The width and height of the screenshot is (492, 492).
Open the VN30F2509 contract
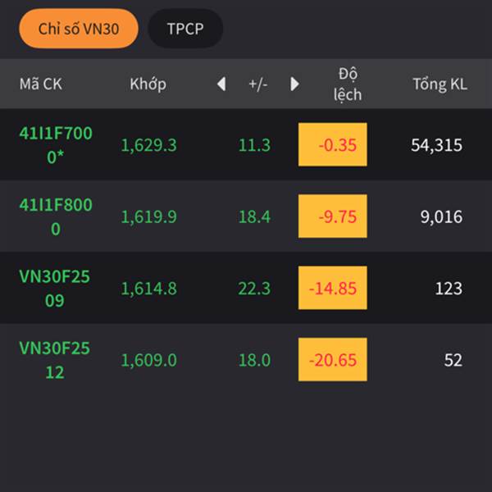click(x=246, y=288)
